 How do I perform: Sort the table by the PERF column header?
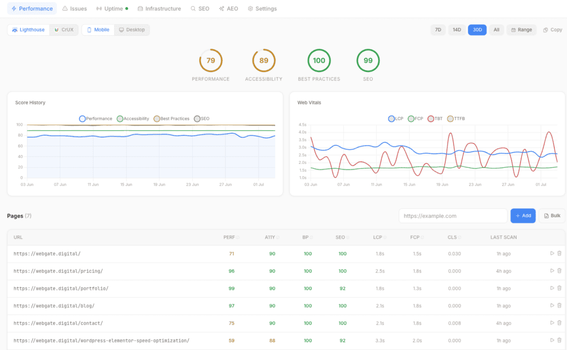click(231, 237)
